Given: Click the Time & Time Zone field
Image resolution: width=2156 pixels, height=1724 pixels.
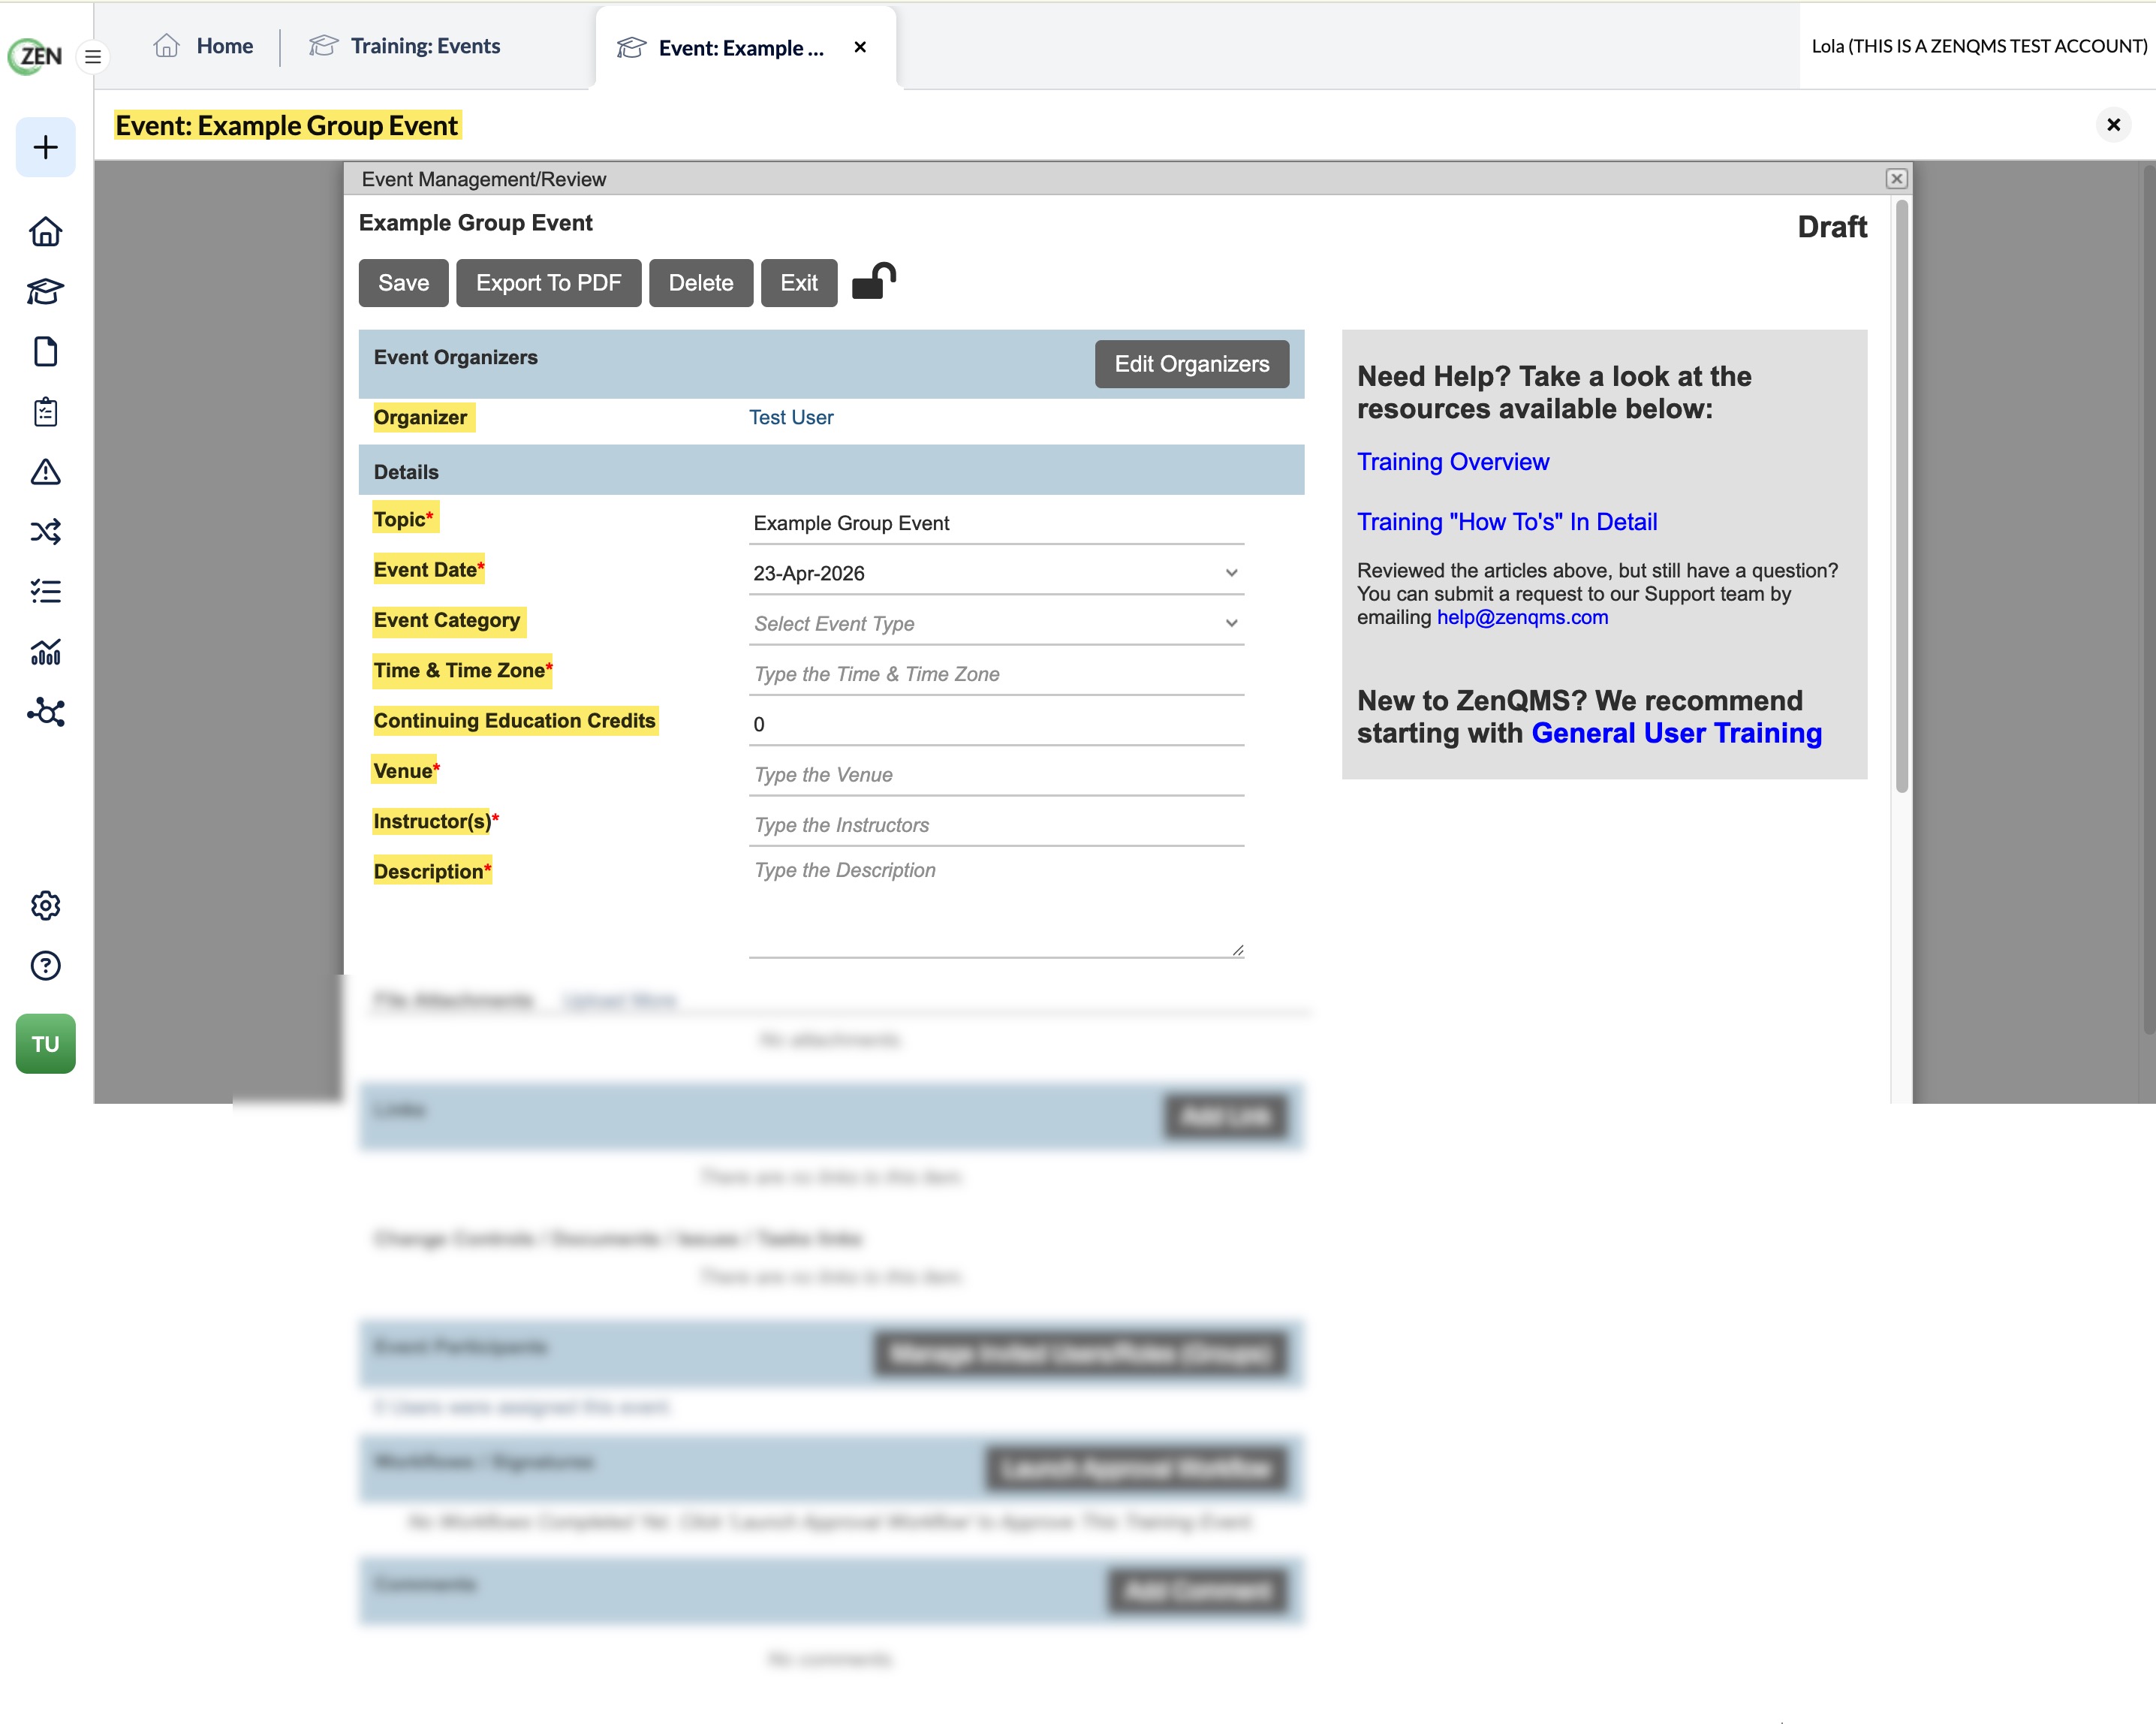Looking at the screenshot, I should pyautogui.click(x=996, y=674).
